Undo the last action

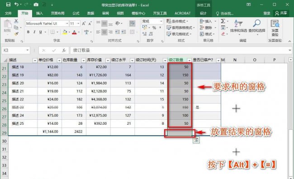coord(16,5)
